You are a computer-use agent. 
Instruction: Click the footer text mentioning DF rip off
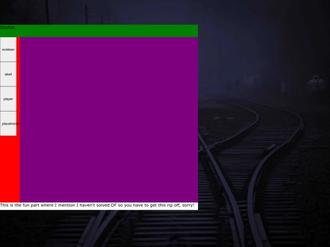pos(97,205)
